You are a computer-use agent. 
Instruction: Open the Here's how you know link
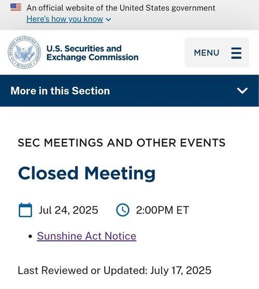65,19
